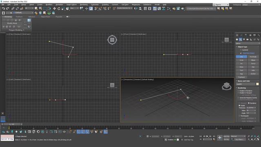Viewport: 261px width, 147px height.
Task: Open the object color swatch
Action: click(x=257, y=84)
